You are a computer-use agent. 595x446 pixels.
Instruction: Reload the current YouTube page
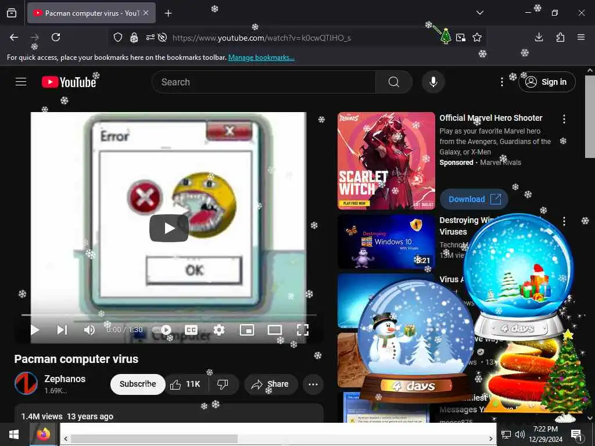(x=56, y=37)
